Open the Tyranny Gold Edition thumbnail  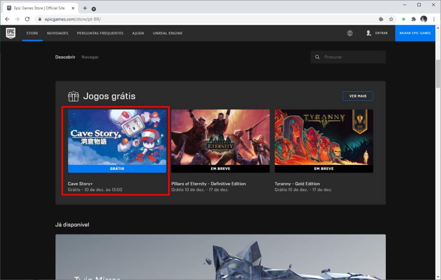324,137
